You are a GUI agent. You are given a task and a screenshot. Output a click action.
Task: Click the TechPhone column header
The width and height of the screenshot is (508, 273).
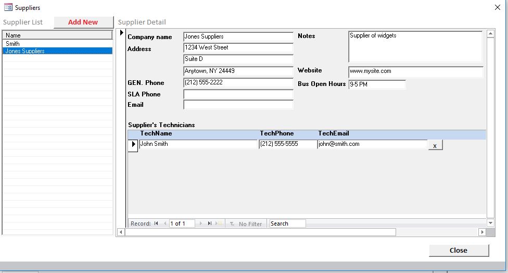(x=277, y=133)
